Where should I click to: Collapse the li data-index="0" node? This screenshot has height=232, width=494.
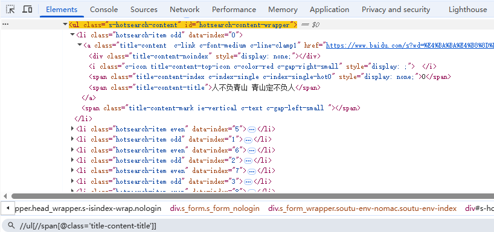(72, 35)
